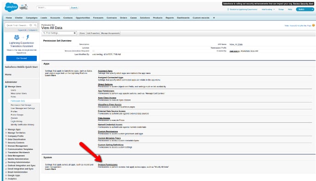
Task: Click the Expand All link in sidebar
Action: coord(22,30)
